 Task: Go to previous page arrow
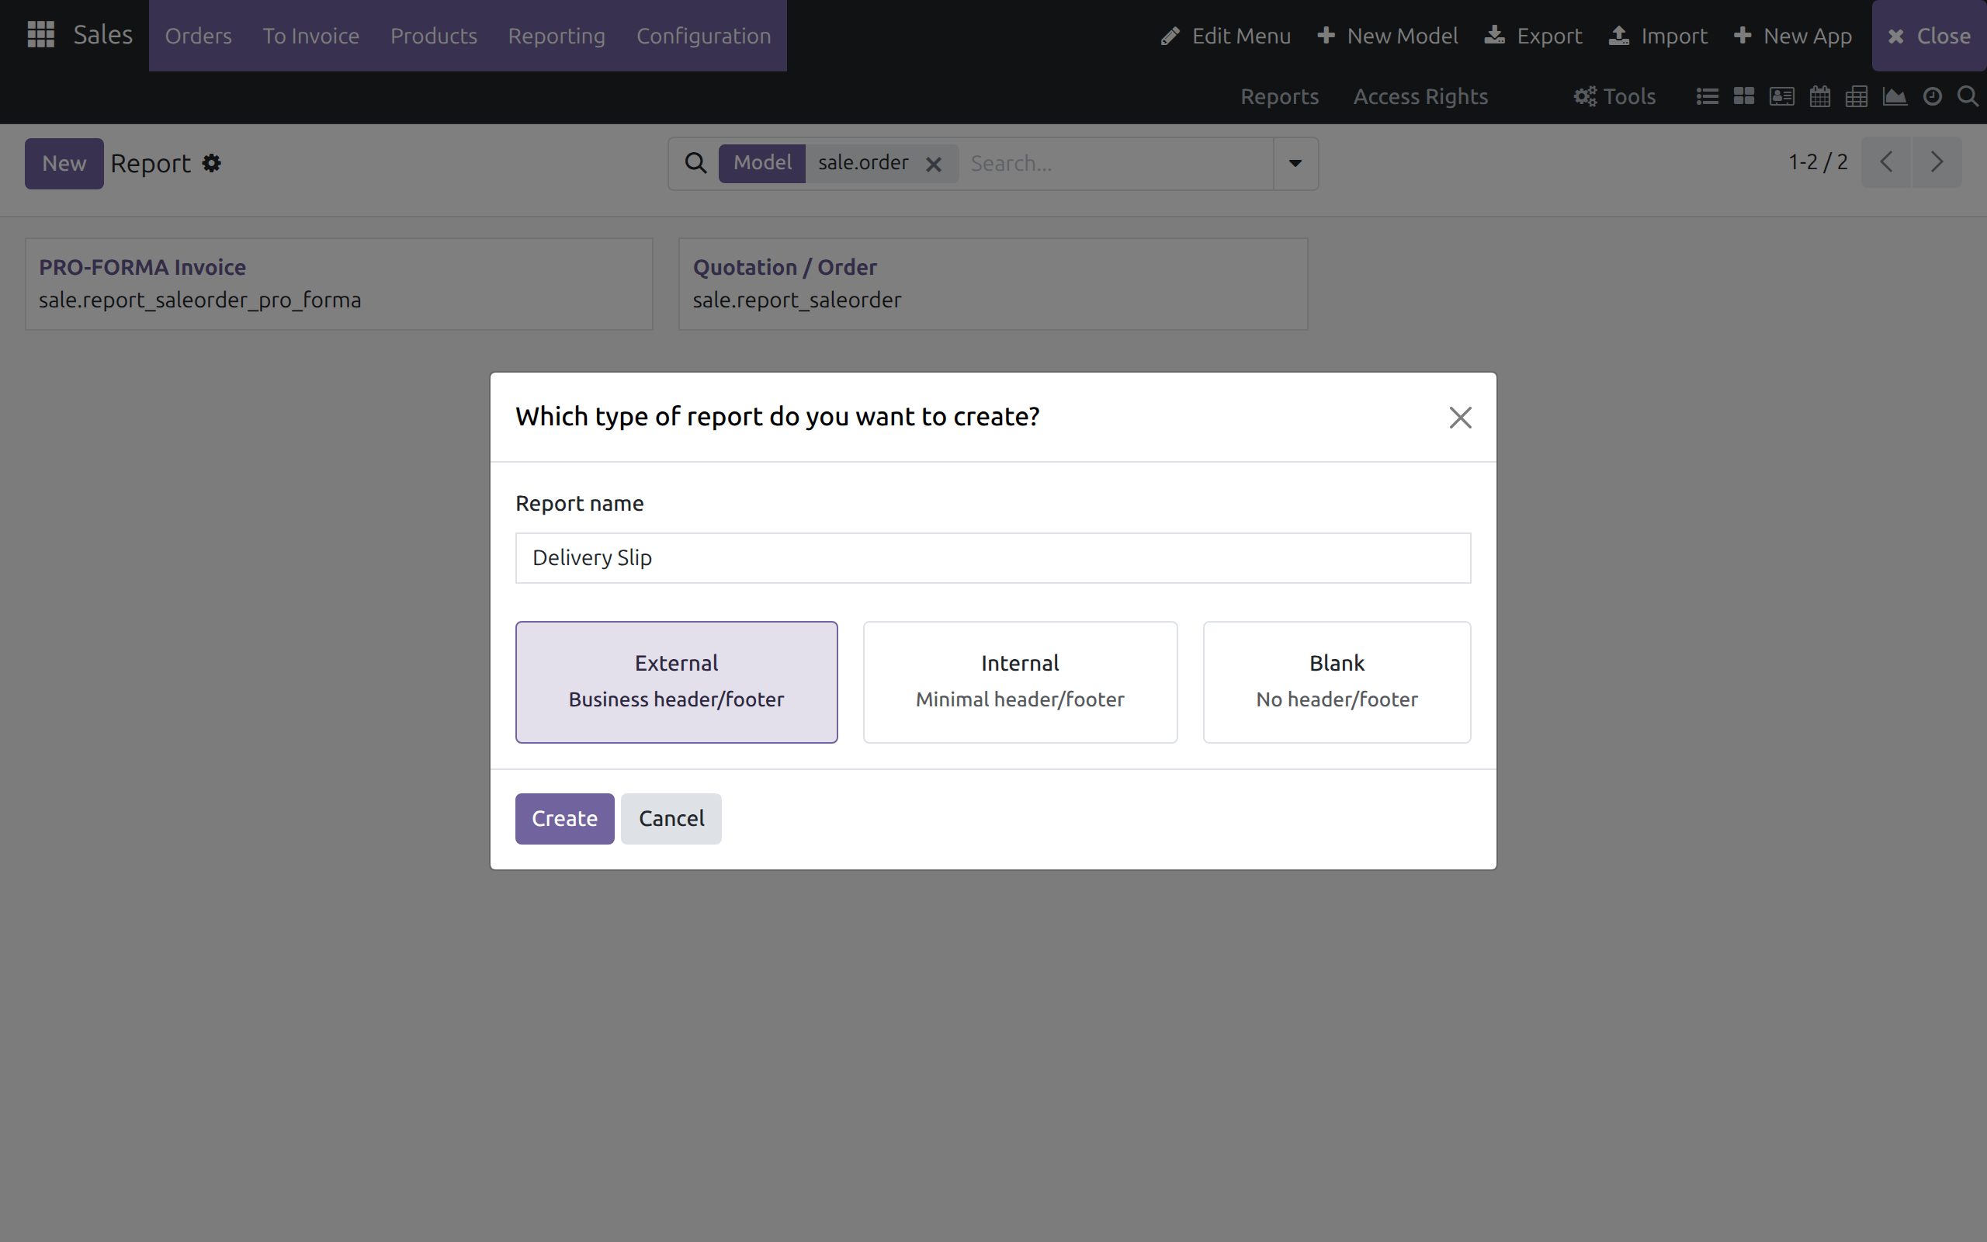tap(1886, 161)
